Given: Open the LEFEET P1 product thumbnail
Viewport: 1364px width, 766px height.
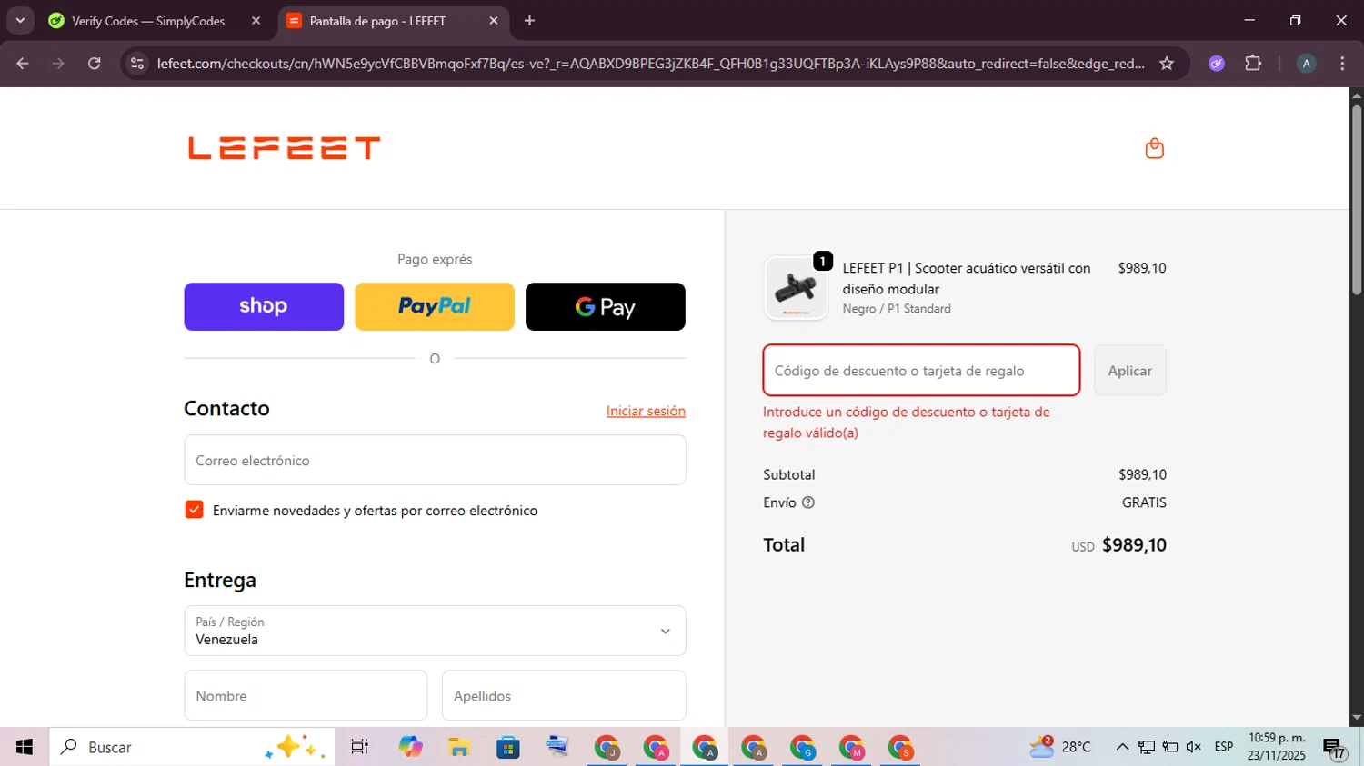Looking at the screenshot, I should (796, 288).
